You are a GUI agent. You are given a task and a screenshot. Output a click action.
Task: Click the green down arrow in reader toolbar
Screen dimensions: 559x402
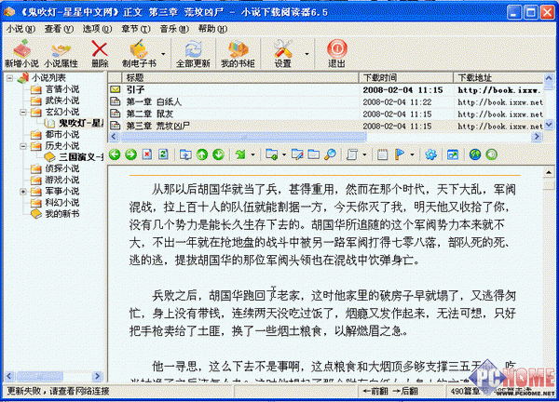[218, 154]
